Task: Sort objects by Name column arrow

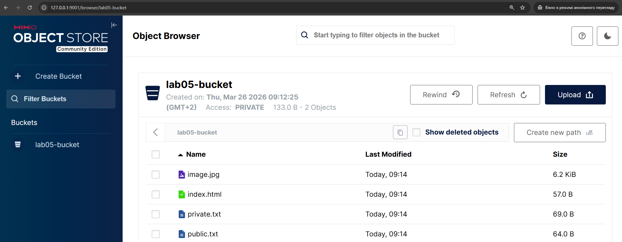Action: click(180, 155)
